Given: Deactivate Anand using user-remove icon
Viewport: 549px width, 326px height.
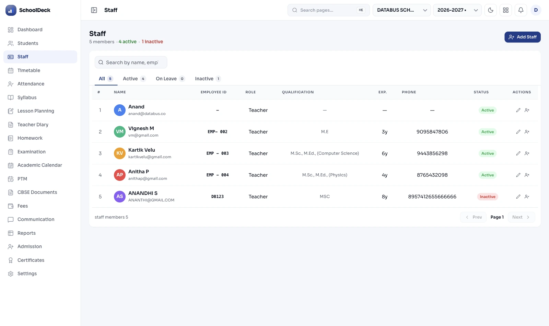Looking at the screenshot, I should coord(527,110).
